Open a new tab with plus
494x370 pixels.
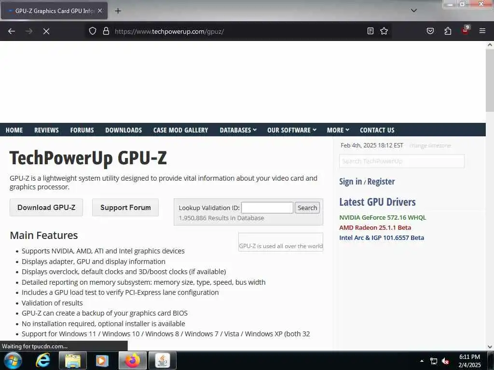click(118, 11)
